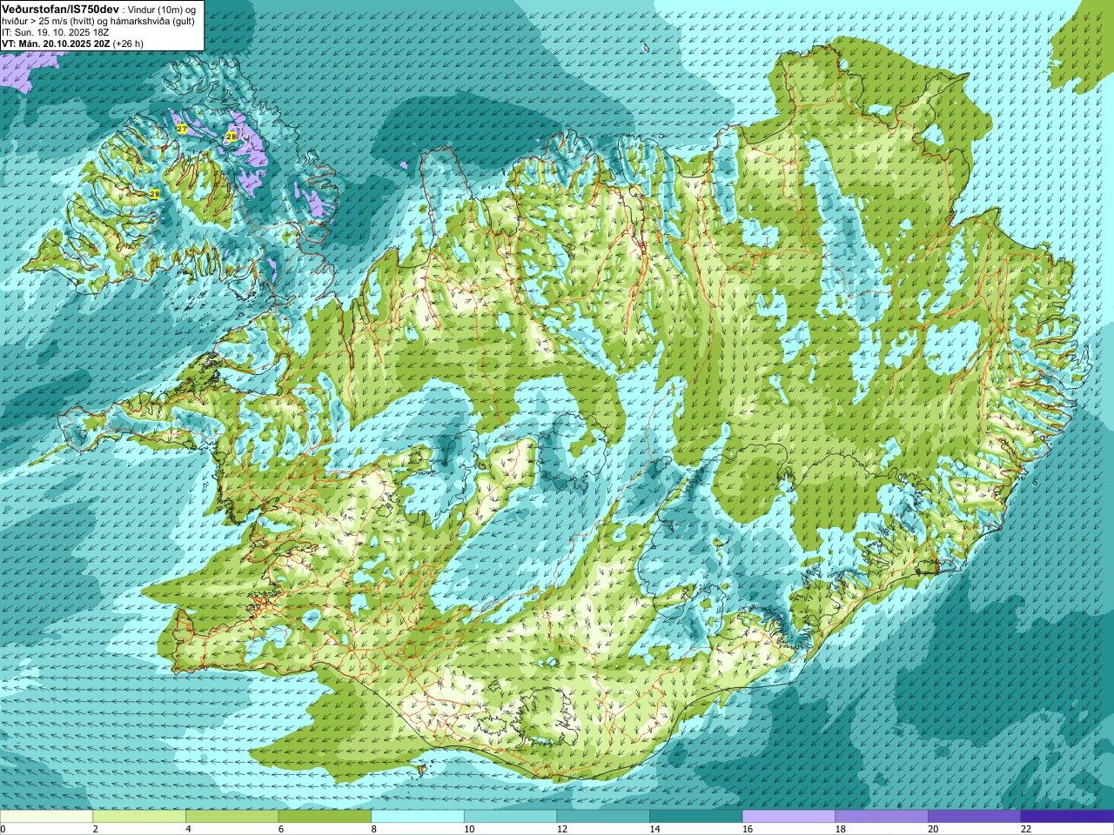Click the light teal 10–12 m/s legend swatch

510,817
